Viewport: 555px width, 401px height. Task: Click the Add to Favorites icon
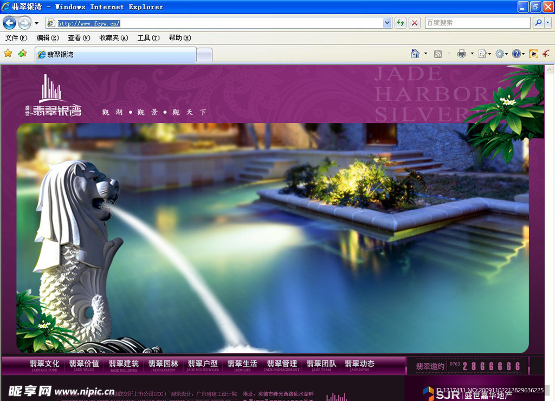point(22,54)
